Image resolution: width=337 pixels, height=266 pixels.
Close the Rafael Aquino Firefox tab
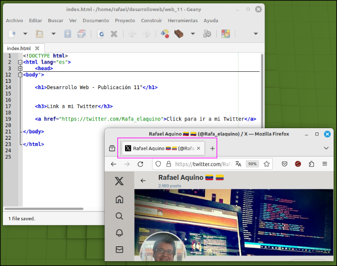pyautogui.click(x=198, y=148)
